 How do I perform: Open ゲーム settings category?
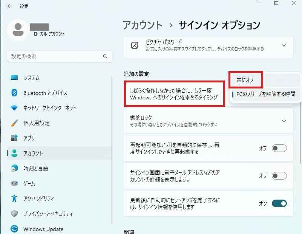(59, 183)
